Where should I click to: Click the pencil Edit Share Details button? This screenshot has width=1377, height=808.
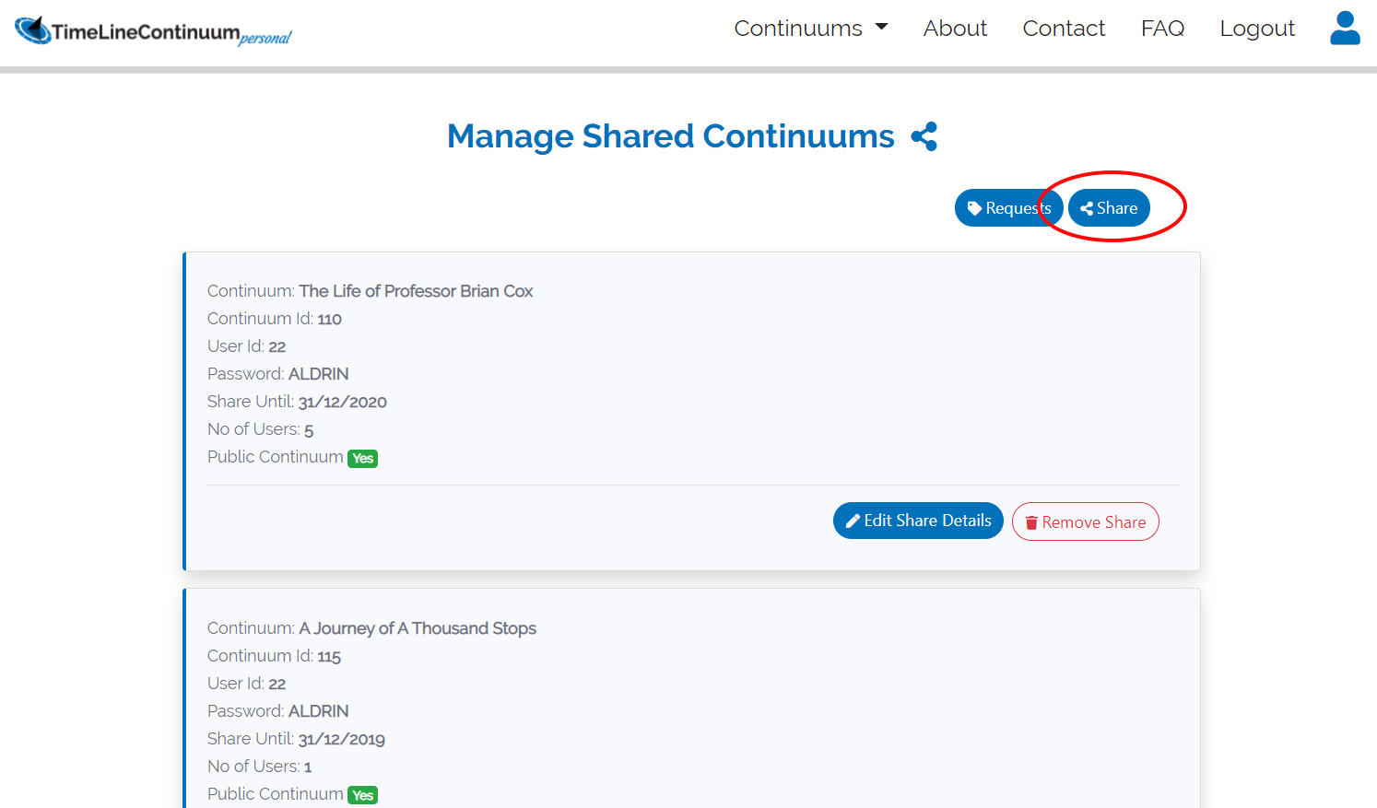[918, 521]
